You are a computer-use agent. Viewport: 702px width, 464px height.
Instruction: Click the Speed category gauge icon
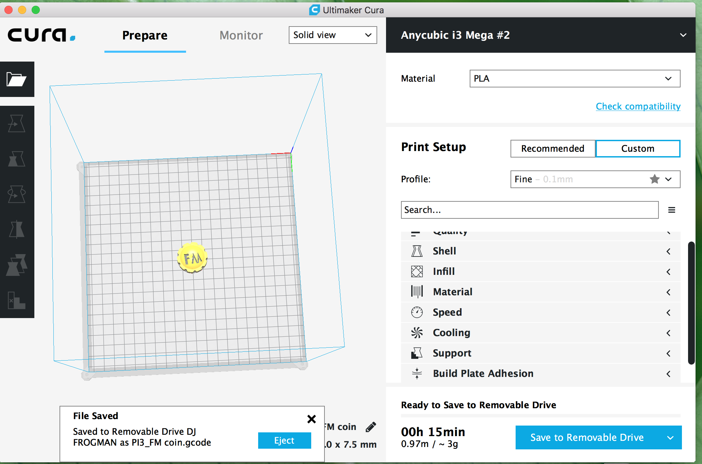pyautogui.click(x=417, y=312)
